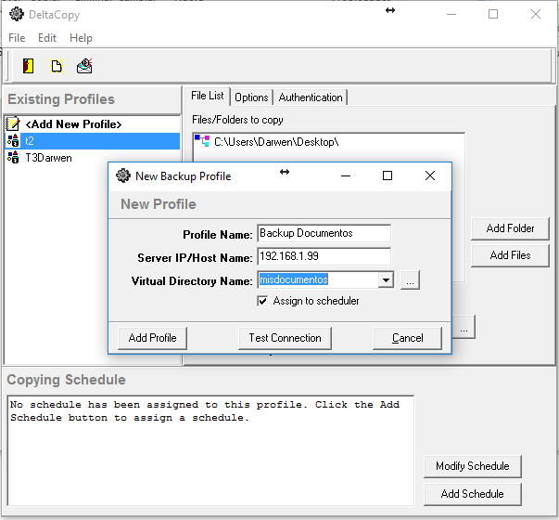This screenshot has width=559, height=520.
Task: Select the C:\Users\Darwen\Desktop\ path entry
Action: point(276,142)
